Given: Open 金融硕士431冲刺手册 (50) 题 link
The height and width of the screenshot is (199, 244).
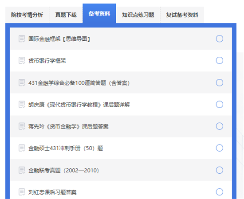Looking at the screenshot, I should click(x=66, y=148).
